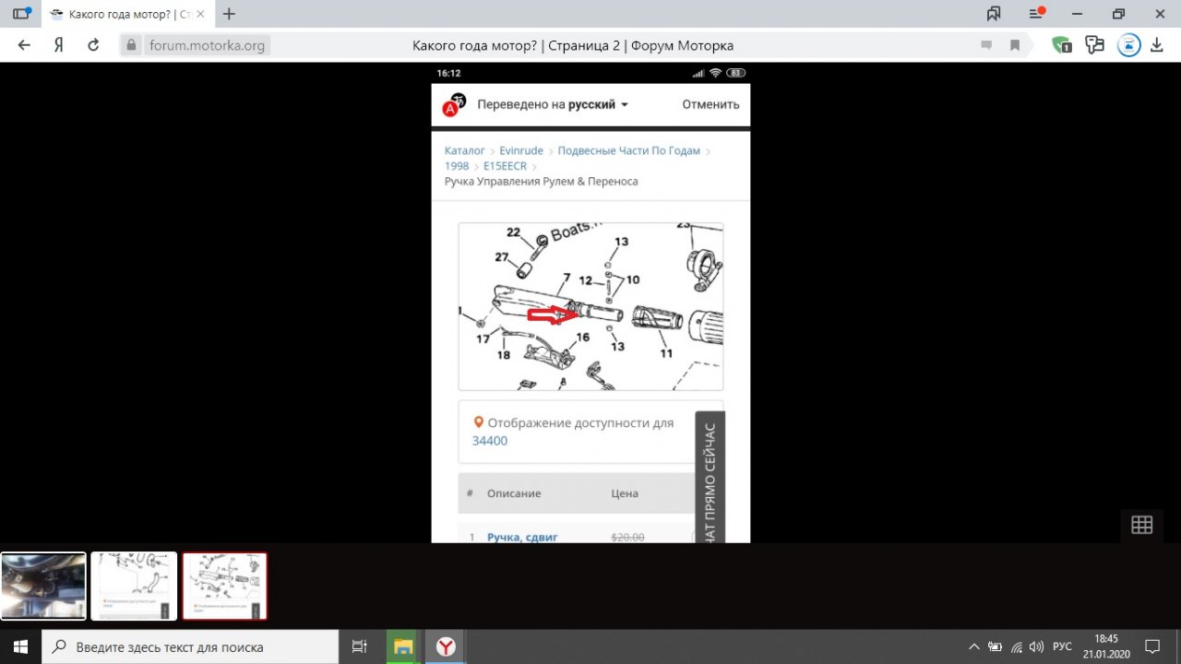Toggle the thumbnail grid view button
The width and height of the screenshot is (1181, 664).
tap(1141, 525)
